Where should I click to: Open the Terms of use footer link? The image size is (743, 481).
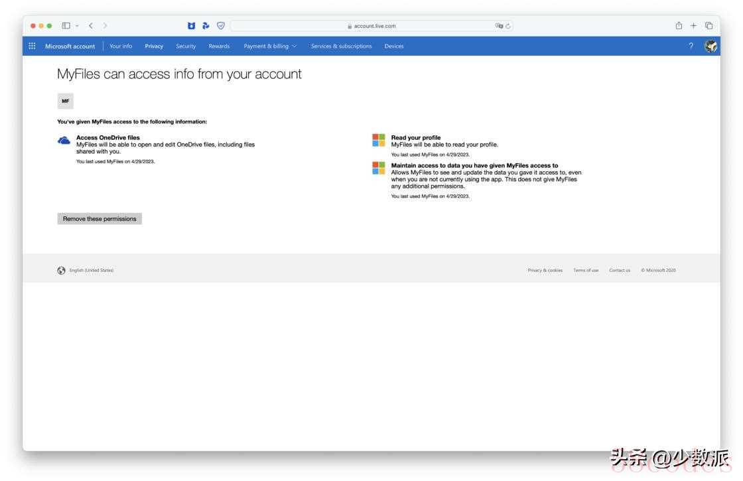(586, 270)
